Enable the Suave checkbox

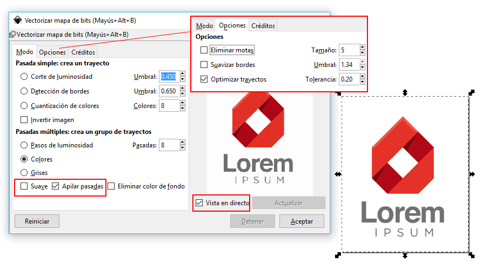[x=24, y=187]
